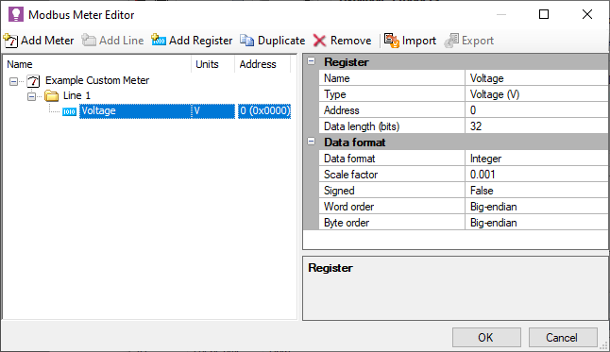The width and height of the screenshot is (610, 352).
Task: Open the Type value Voltage (V)
Action: (x=536, y=94)
